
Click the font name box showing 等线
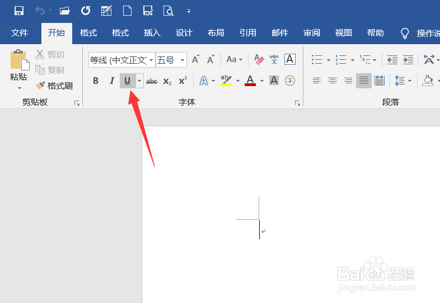pyautogui.click(x=118, y=60)
